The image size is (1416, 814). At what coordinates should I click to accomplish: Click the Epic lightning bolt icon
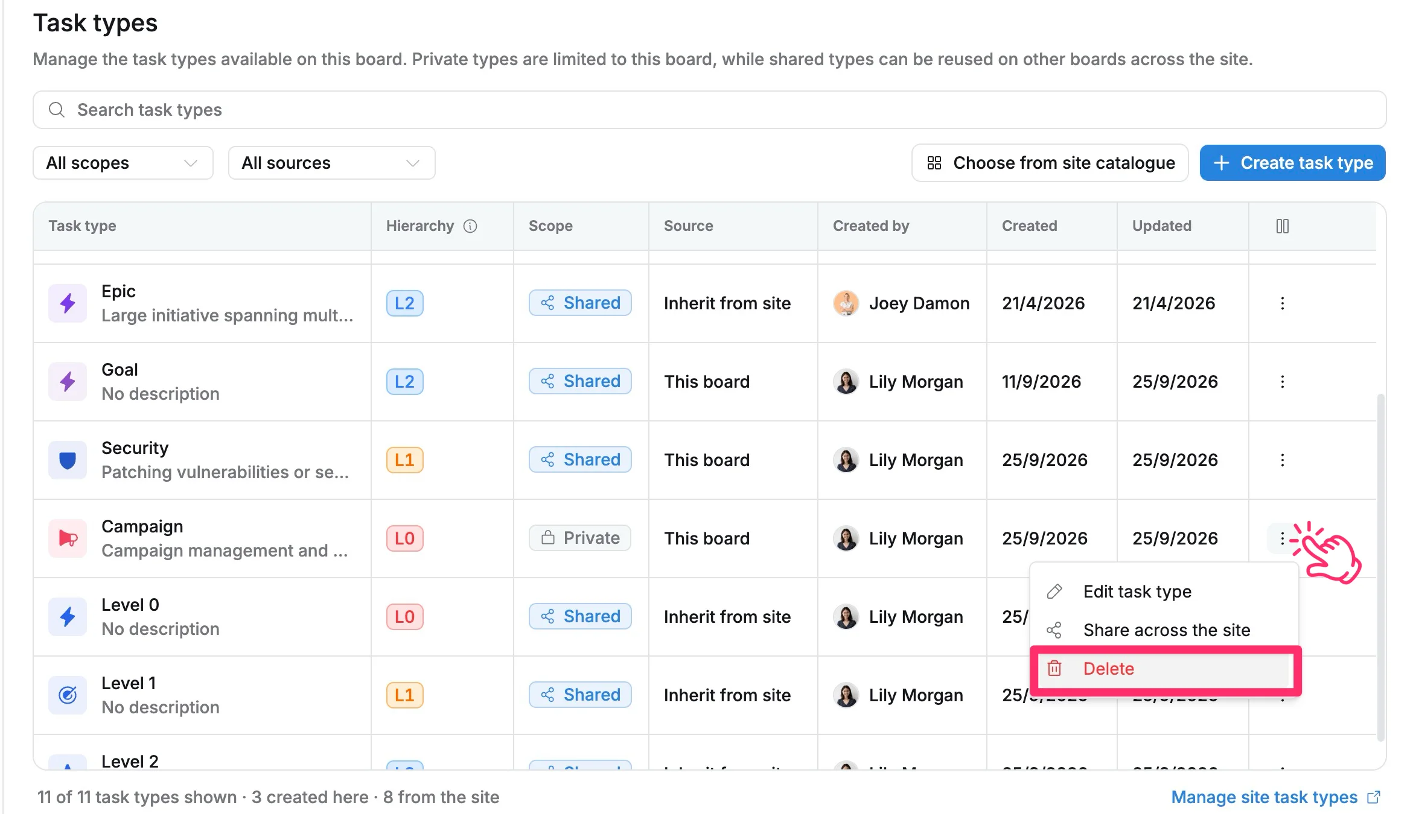(x=68, y=303)
